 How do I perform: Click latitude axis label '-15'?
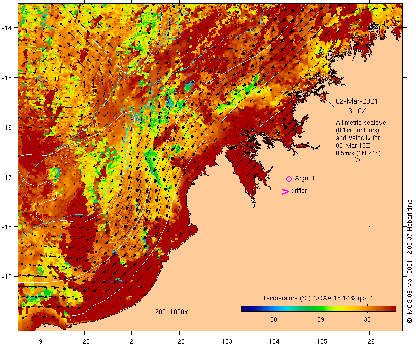[x=7, y=78]
